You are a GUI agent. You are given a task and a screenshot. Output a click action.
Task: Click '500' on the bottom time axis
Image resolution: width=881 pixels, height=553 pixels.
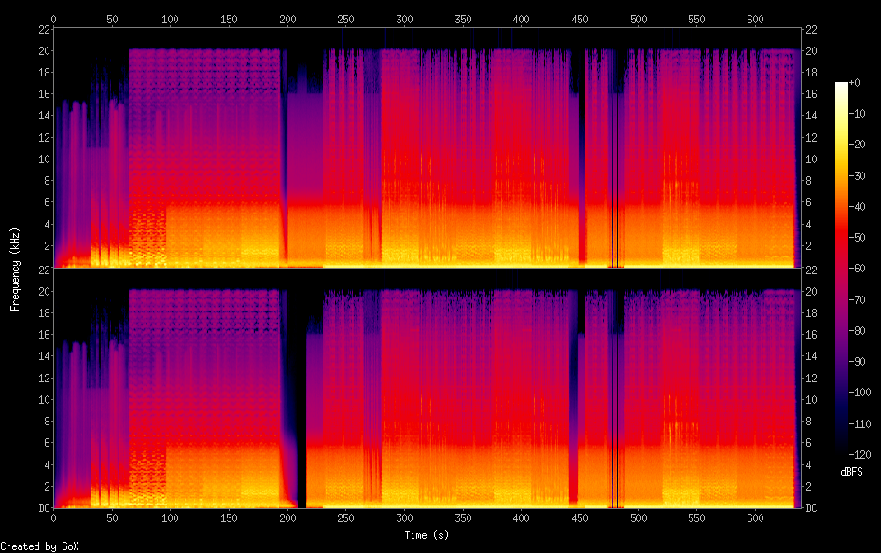(638, 518)
